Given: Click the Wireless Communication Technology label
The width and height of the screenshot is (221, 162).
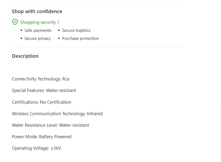Looking at the screenshot, I should coord(49,114).
